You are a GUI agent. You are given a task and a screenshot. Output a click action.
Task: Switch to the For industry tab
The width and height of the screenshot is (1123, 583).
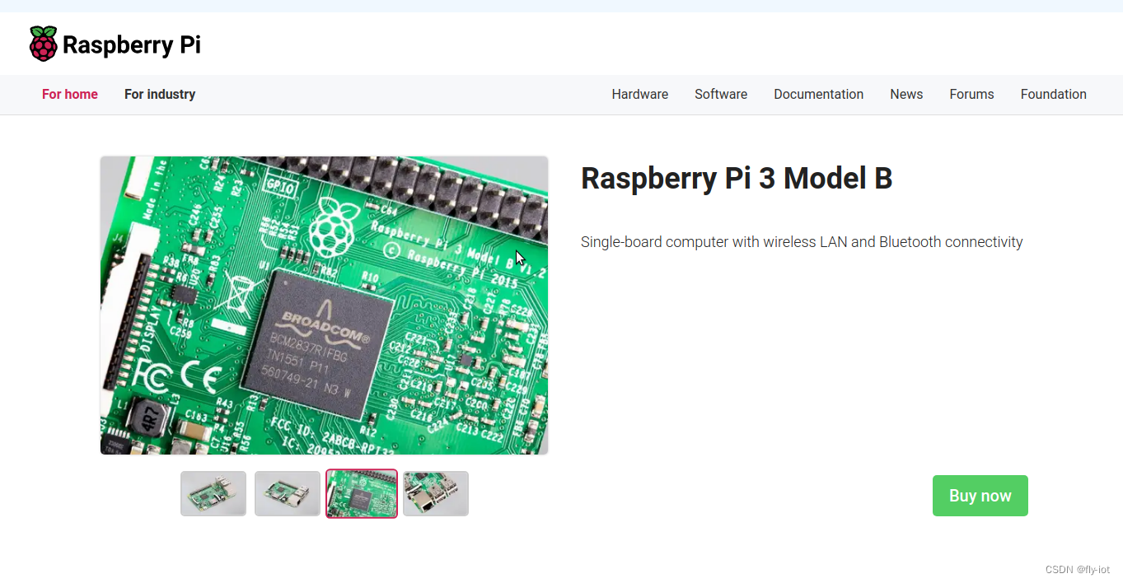pyautogui.click(x=160, y=95)
